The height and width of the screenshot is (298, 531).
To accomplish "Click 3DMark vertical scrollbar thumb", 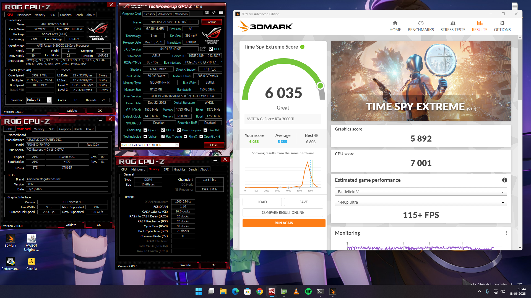I will pos(520,70).
